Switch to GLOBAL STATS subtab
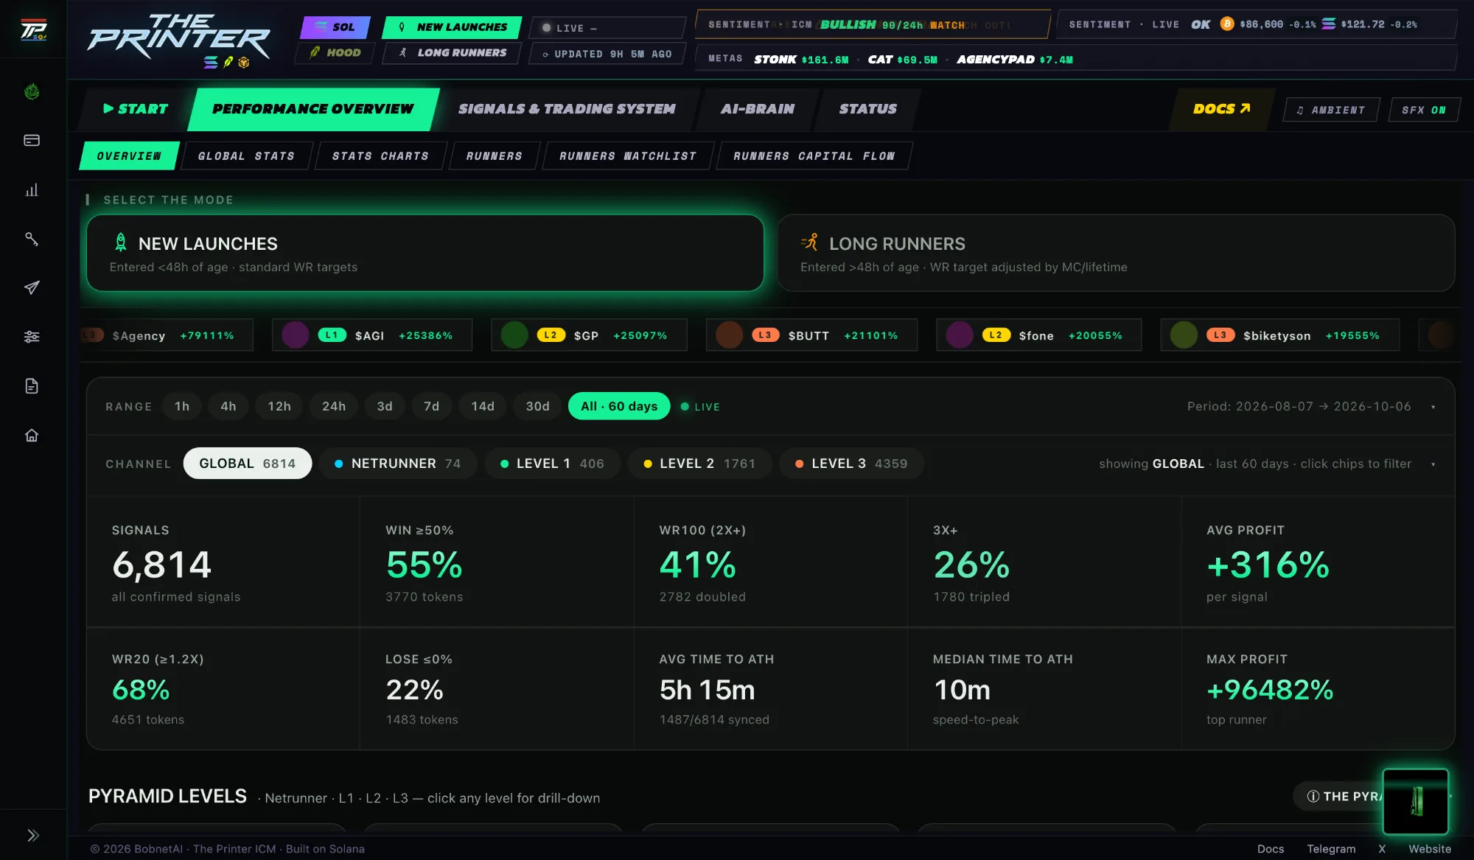1474x860 pixels. click(x=246, y=156)
